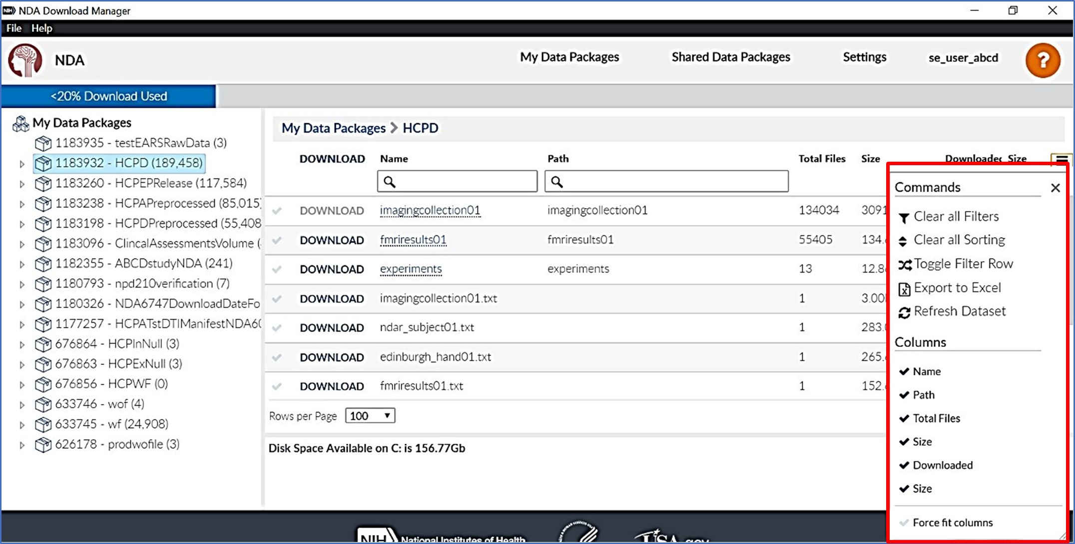The height and width of the screenshot is (544, 1075).
Task: Open the Help menu
Action: click(x=41, y=28)
